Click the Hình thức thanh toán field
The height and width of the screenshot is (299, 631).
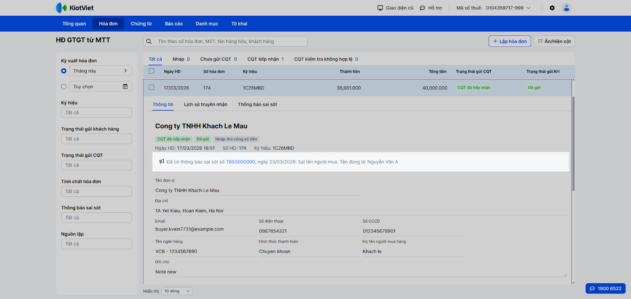(x=309, y=251)
